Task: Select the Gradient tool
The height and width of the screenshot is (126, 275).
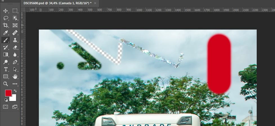Action: coord(5,55)
